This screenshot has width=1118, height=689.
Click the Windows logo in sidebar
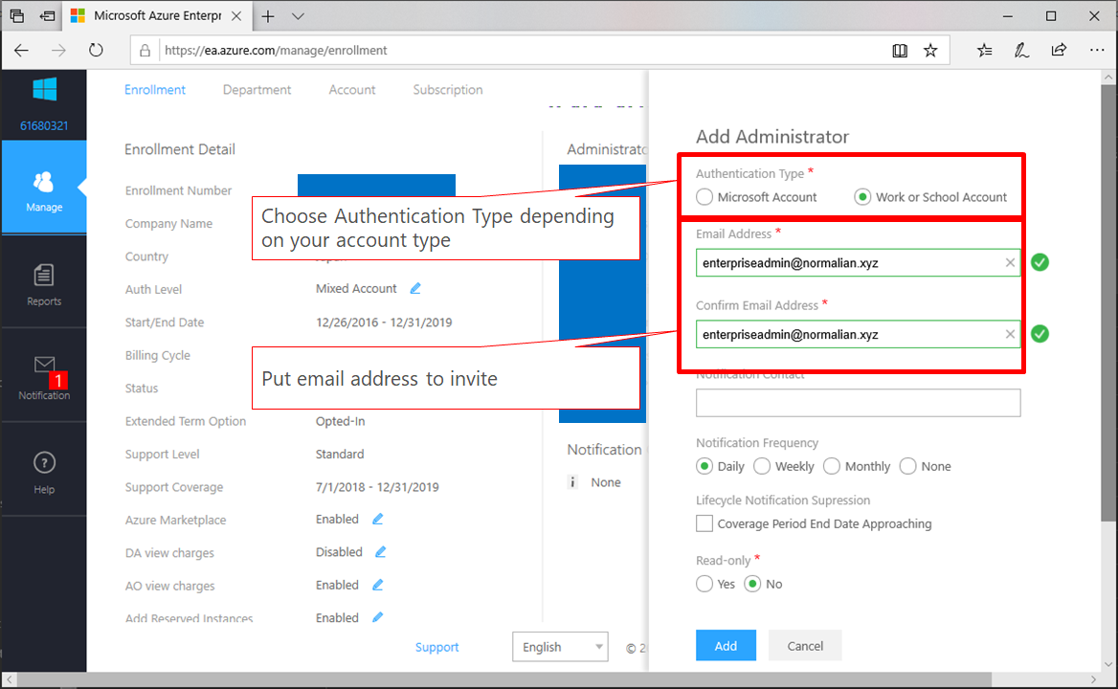coord(44,90)
